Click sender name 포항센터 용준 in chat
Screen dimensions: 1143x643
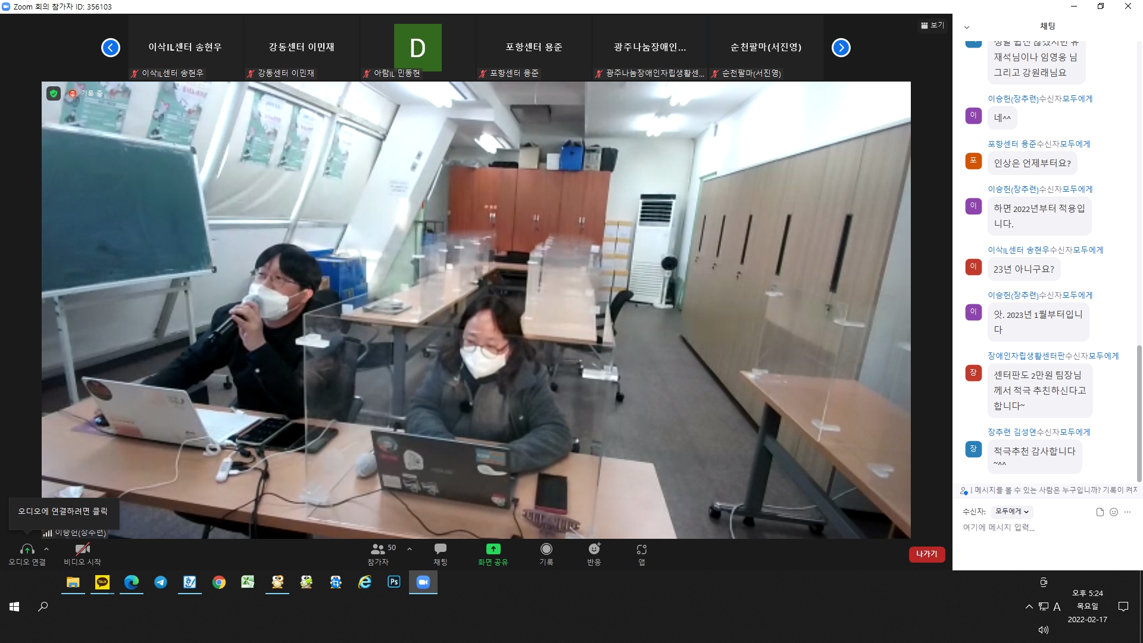point(1012,144)
